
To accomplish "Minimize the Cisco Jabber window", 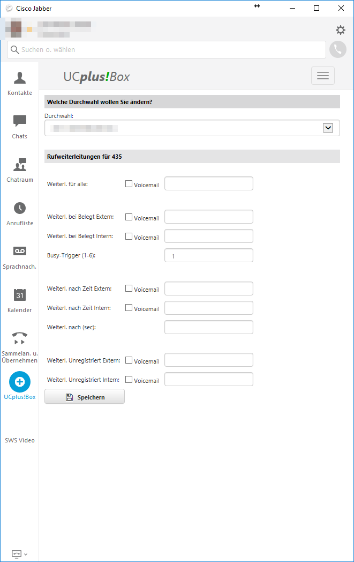I will point(292,8).
